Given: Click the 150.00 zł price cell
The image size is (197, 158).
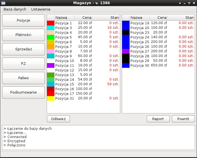Looking at the screenshot, I should (x=84, y=94).
